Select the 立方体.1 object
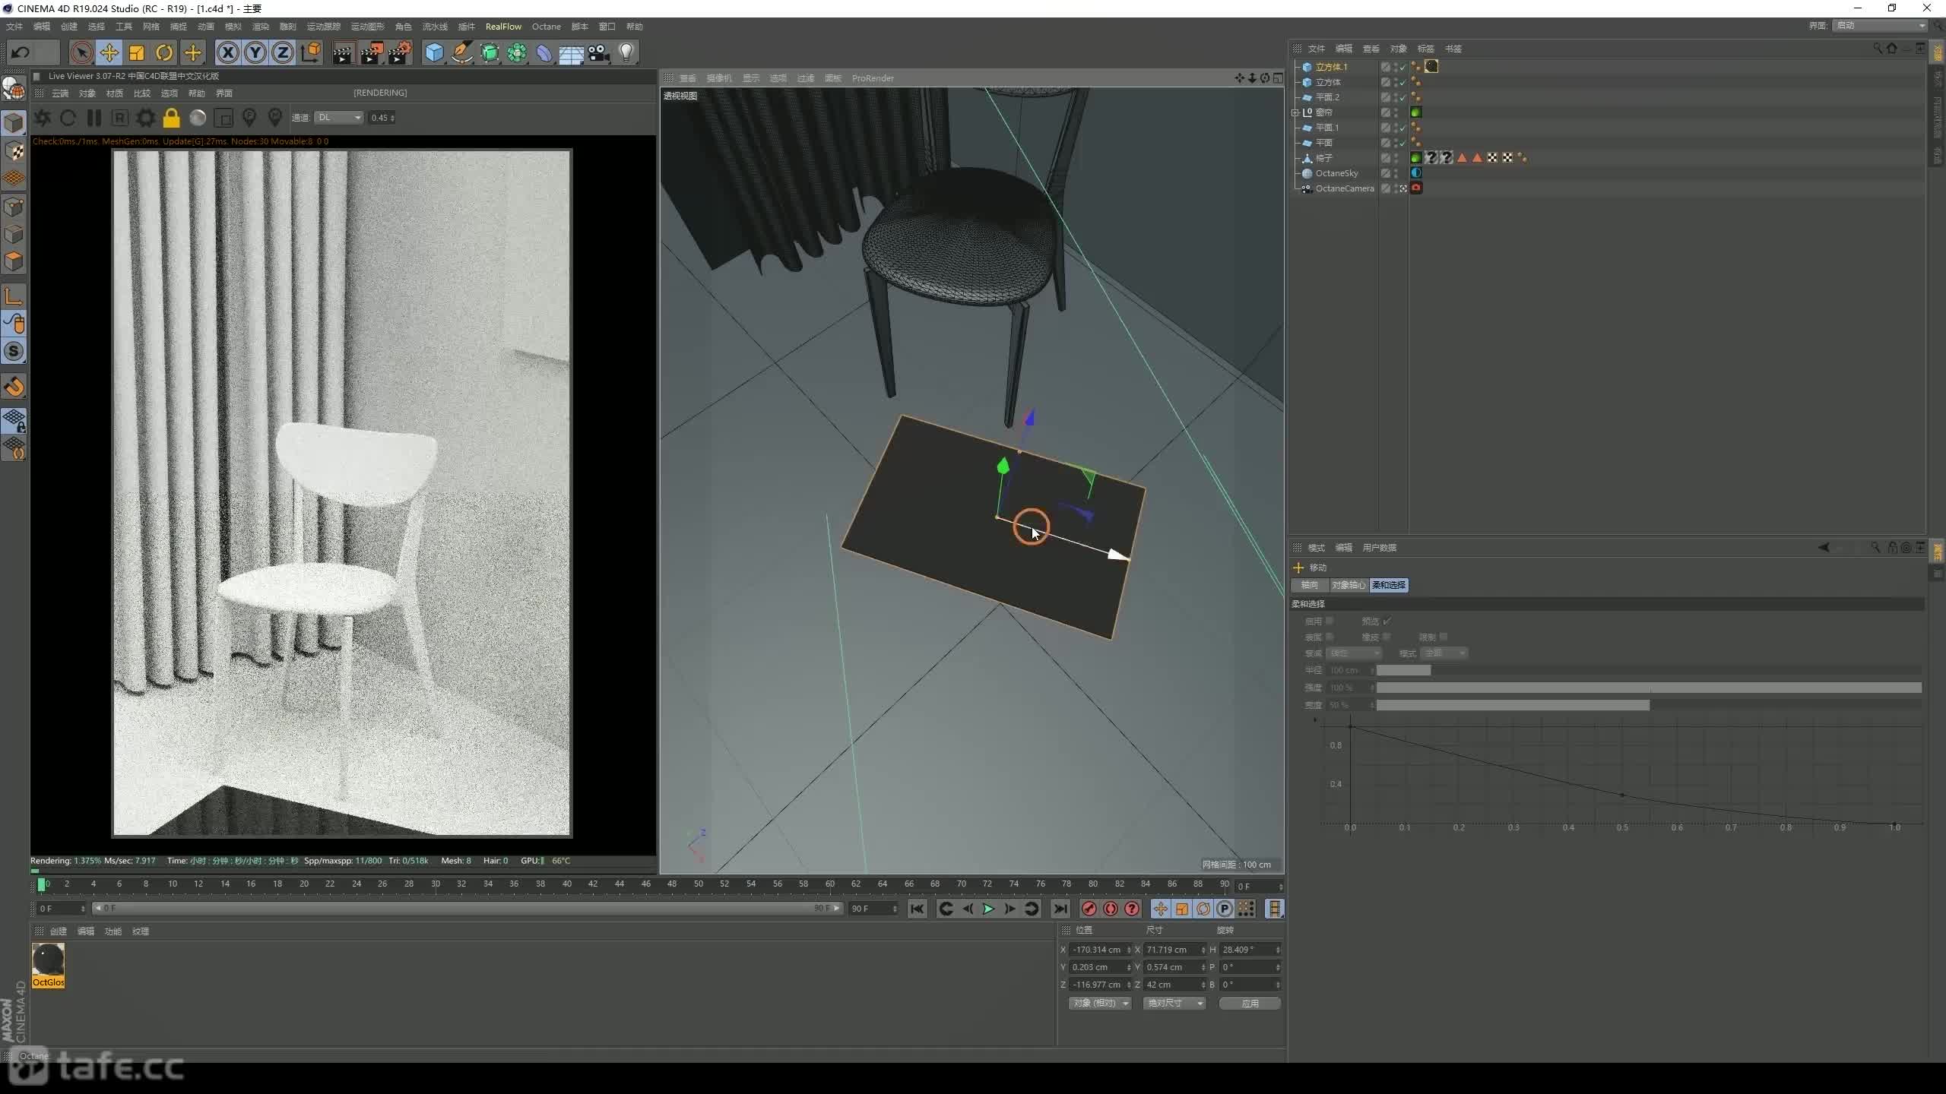 point(1331,67)
